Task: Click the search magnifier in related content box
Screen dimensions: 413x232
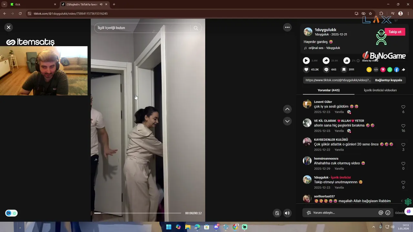Action: (x=196, y=28)
